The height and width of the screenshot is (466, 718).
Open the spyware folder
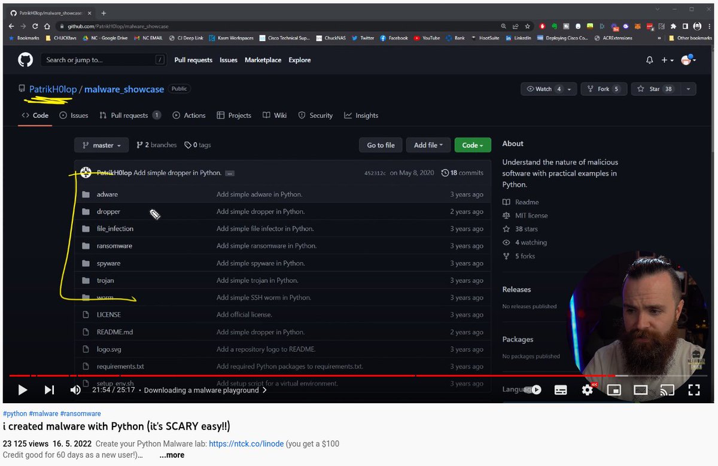pos(108,263)
